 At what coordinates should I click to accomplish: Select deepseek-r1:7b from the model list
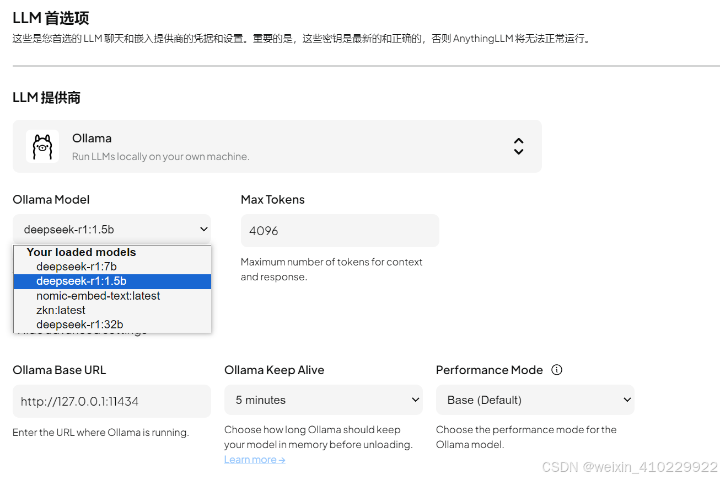112,267
